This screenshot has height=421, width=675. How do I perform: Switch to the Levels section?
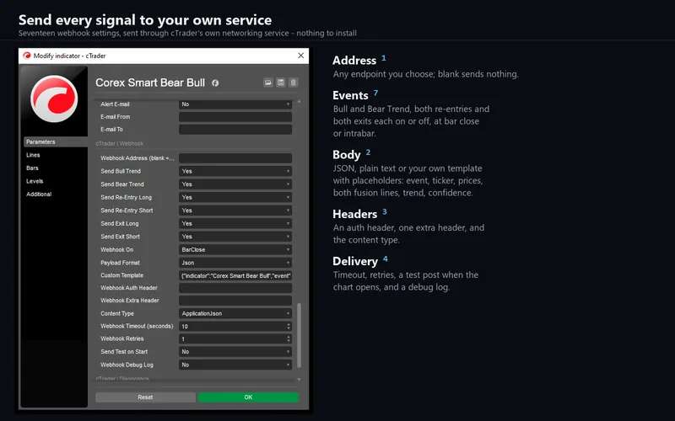point(35,181)
